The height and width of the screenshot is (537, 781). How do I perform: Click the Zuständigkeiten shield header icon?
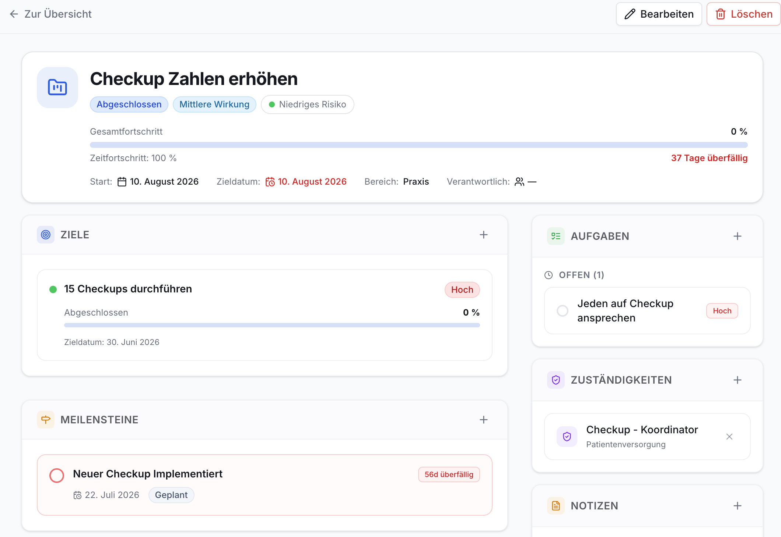click(556, 380)
